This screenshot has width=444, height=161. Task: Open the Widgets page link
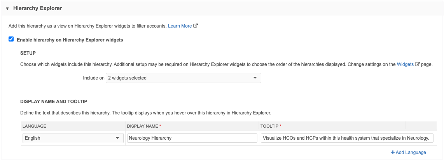point(405,64)
